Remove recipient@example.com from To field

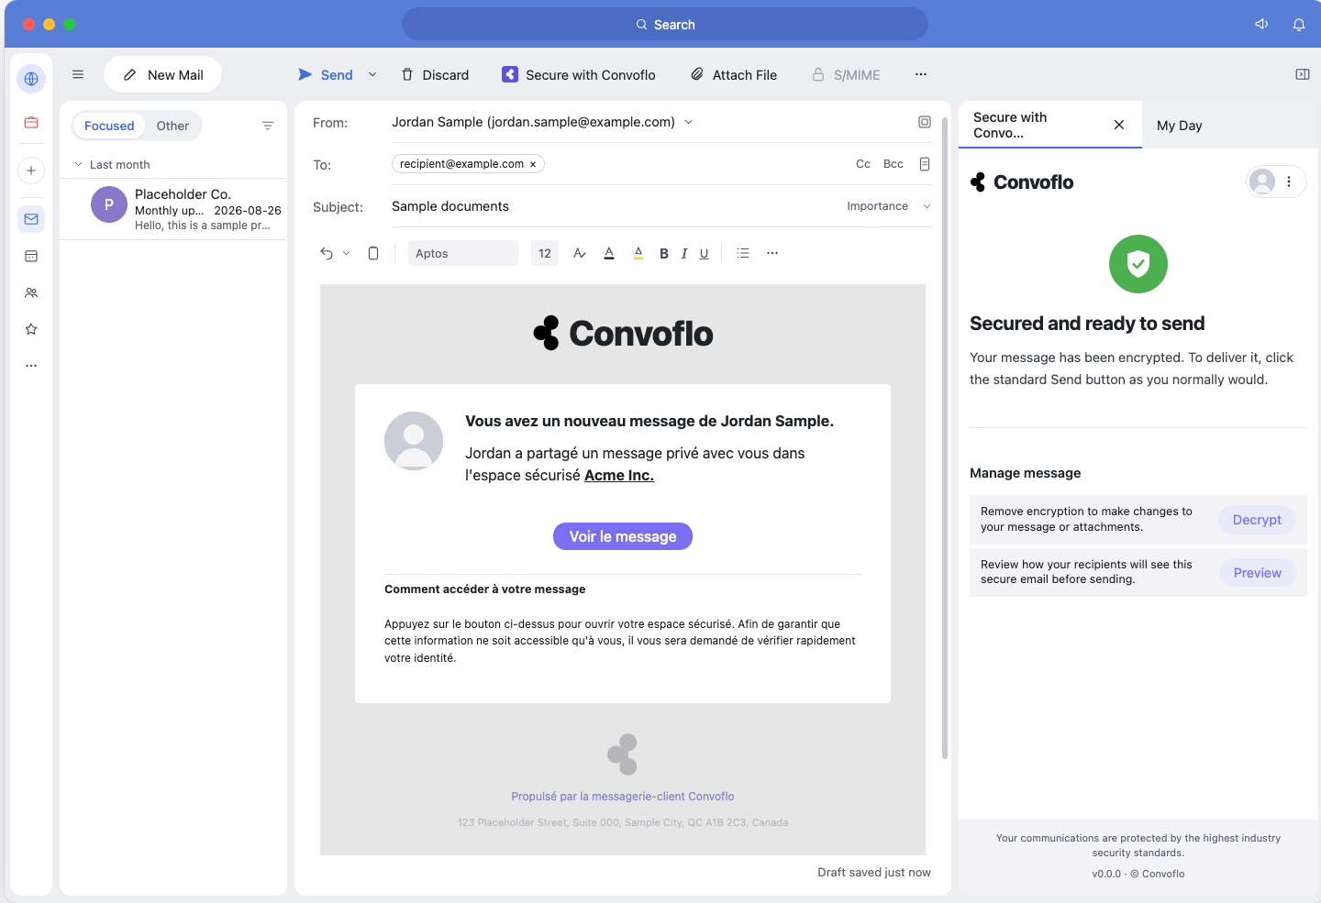533,164
